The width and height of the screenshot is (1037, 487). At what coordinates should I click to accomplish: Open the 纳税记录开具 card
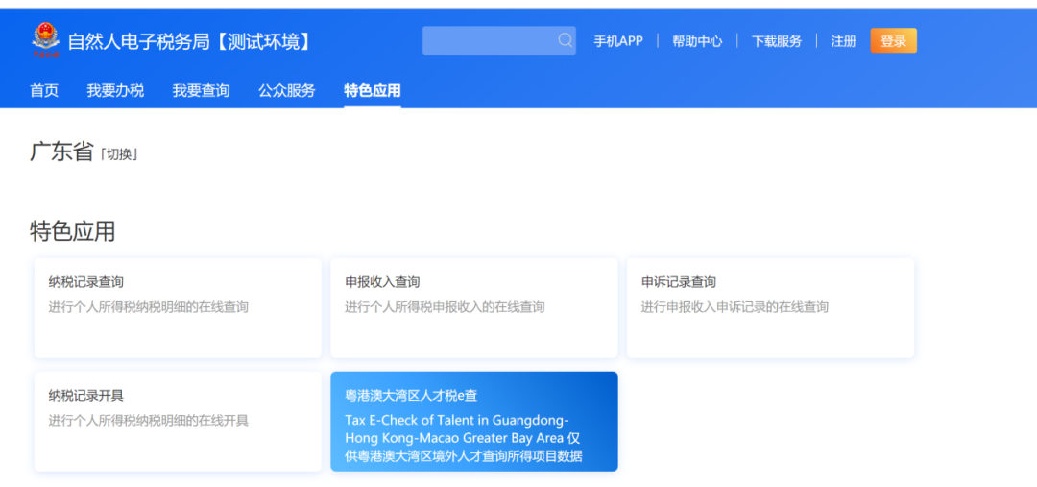point(178,421)
